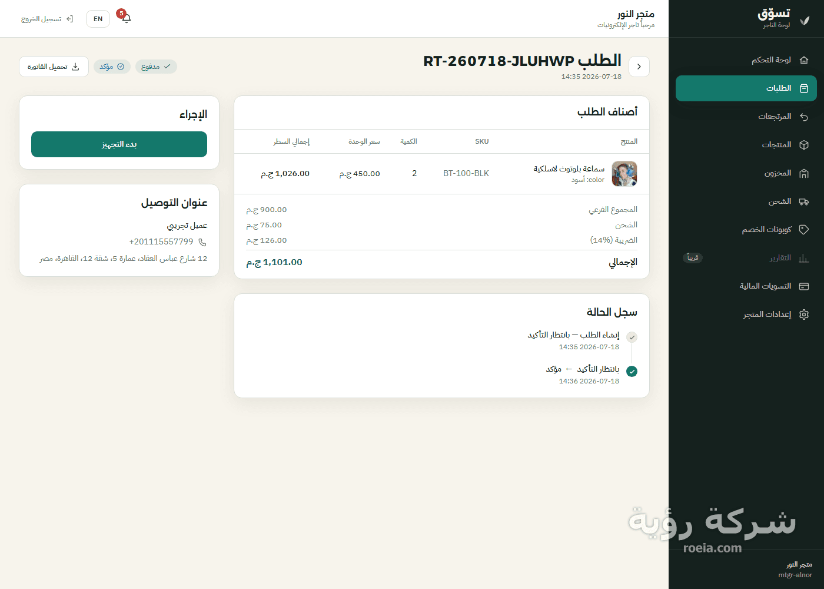The image size is (824, 589).
Task: Open المنتجات products menu item
Action: coord(746,145)
